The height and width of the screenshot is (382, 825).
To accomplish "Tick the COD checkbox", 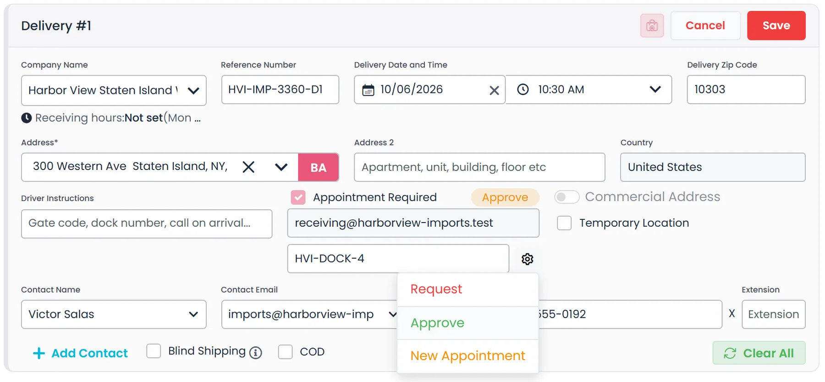I will [x=285, y=352].
